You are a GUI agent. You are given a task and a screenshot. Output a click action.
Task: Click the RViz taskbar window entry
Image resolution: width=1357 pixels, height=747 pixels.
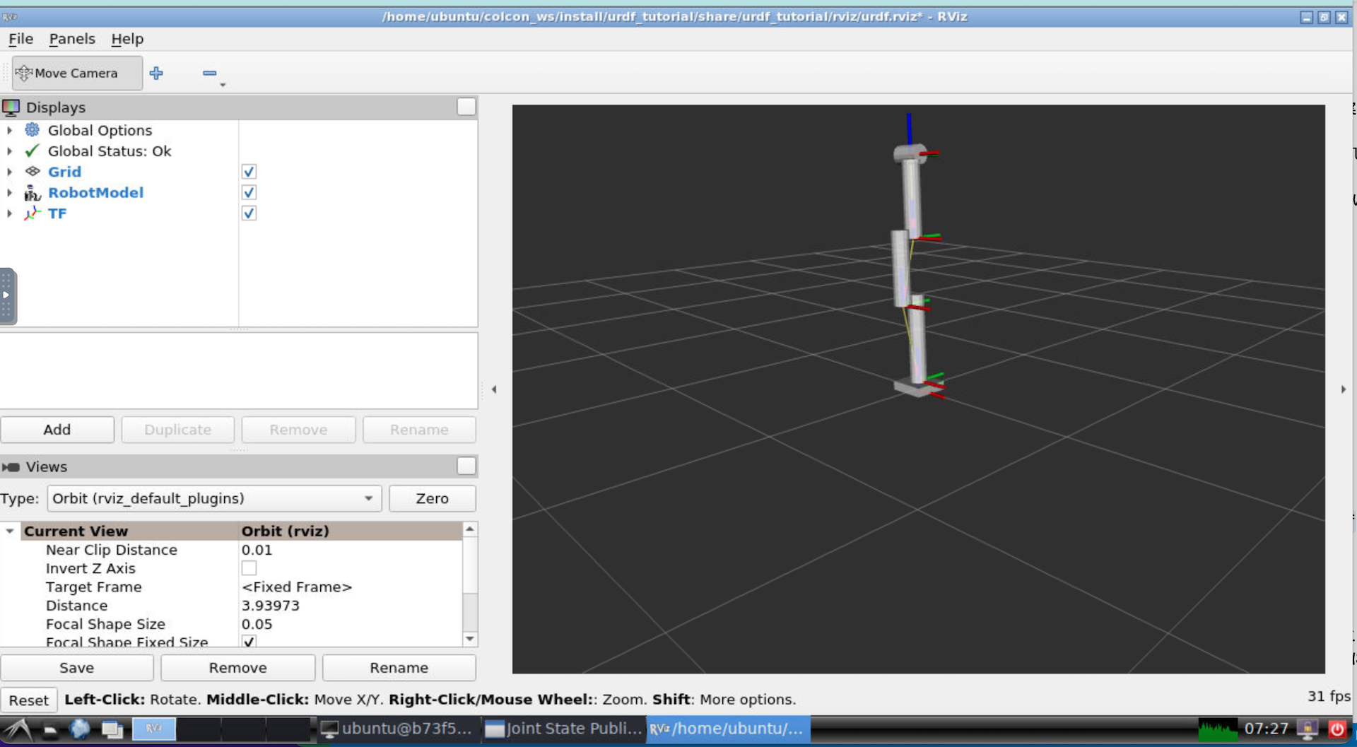[x=728, y=729]
